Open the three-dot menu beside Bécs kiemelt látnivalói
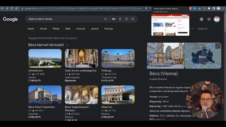Screen dimensions: 226x127 [x=67, y=45]
